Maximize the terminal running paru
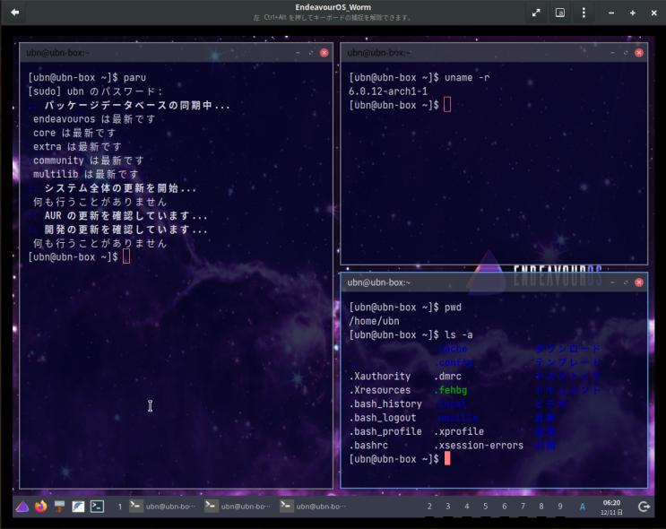This screenshot has height=529, width=666. pyautogui.click(x=311, y=53)
